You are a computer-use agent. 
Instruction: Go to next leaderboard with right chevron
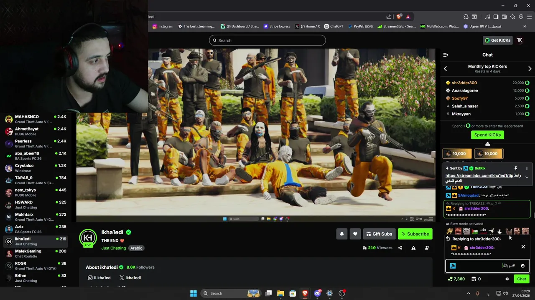click(x=530, y=68)
